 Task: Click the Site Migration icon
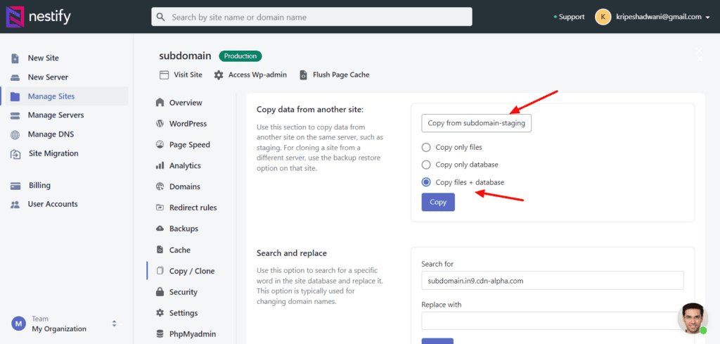pos(15,154)
